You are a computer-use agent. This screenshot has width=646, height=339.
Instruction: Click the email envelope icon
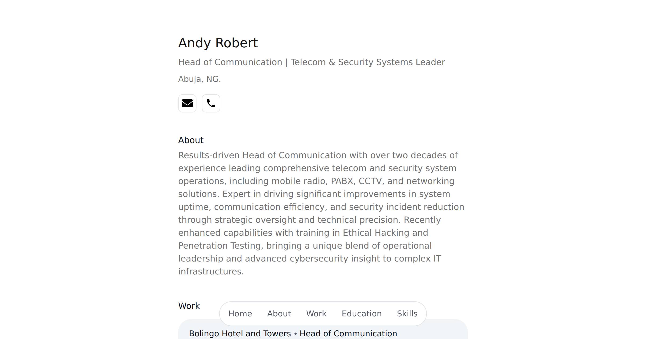coord(187,103)
